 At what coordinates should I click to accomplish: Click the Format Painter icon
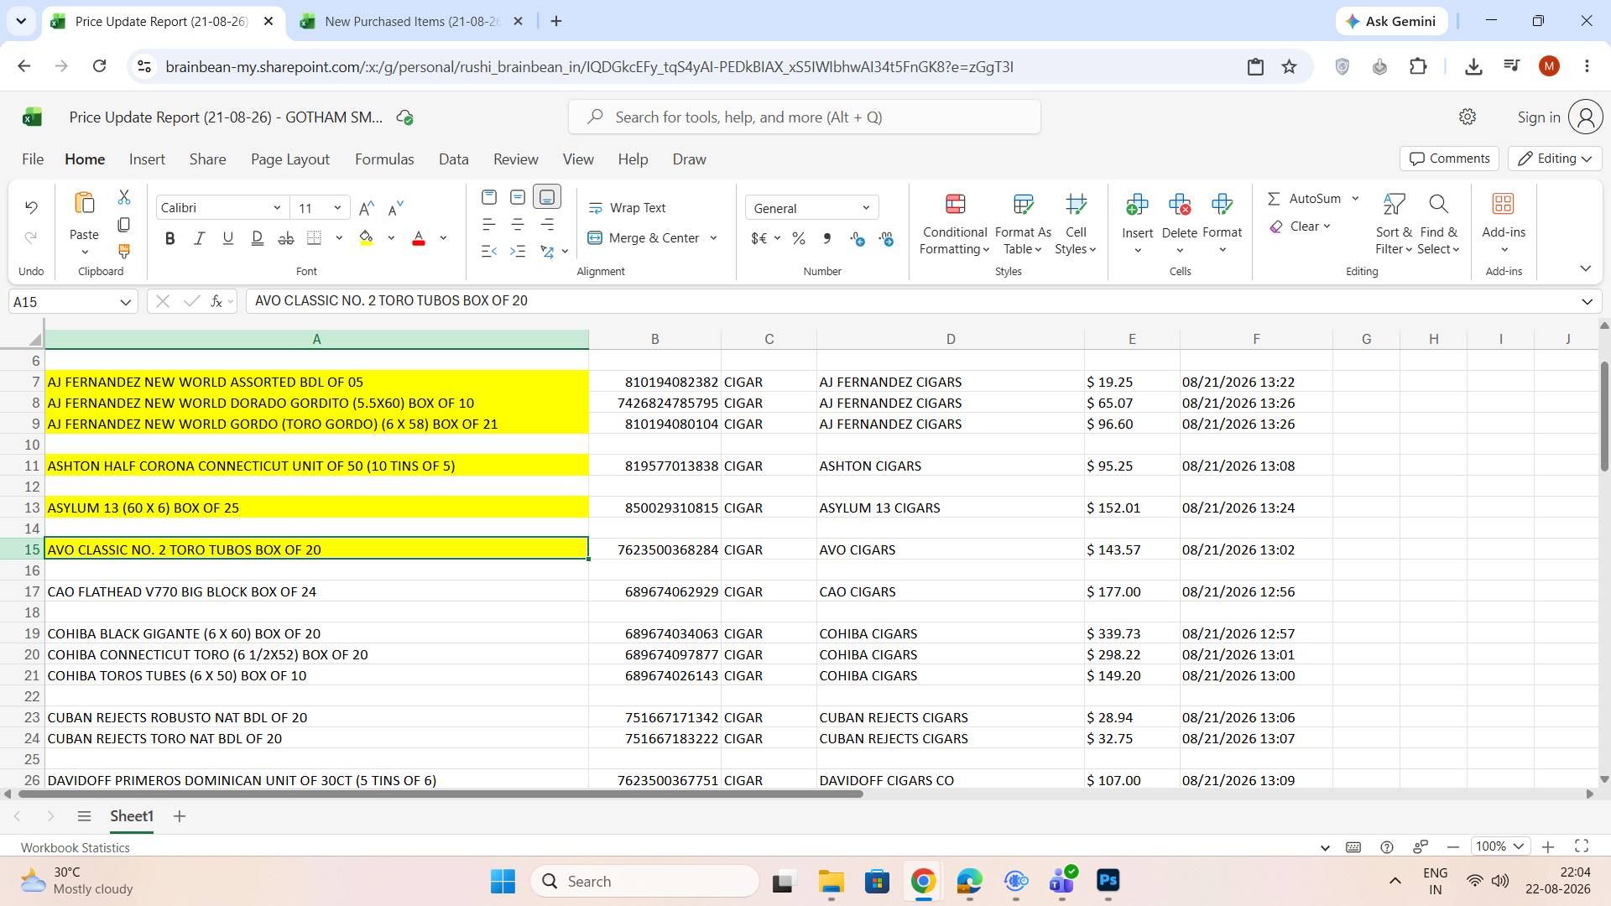click(123, 252)
